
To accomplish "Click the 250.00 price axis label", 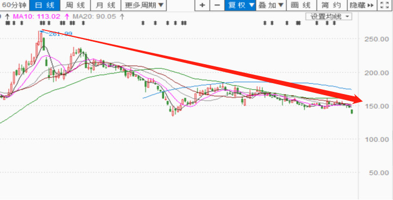I will (x=377, y=39).
